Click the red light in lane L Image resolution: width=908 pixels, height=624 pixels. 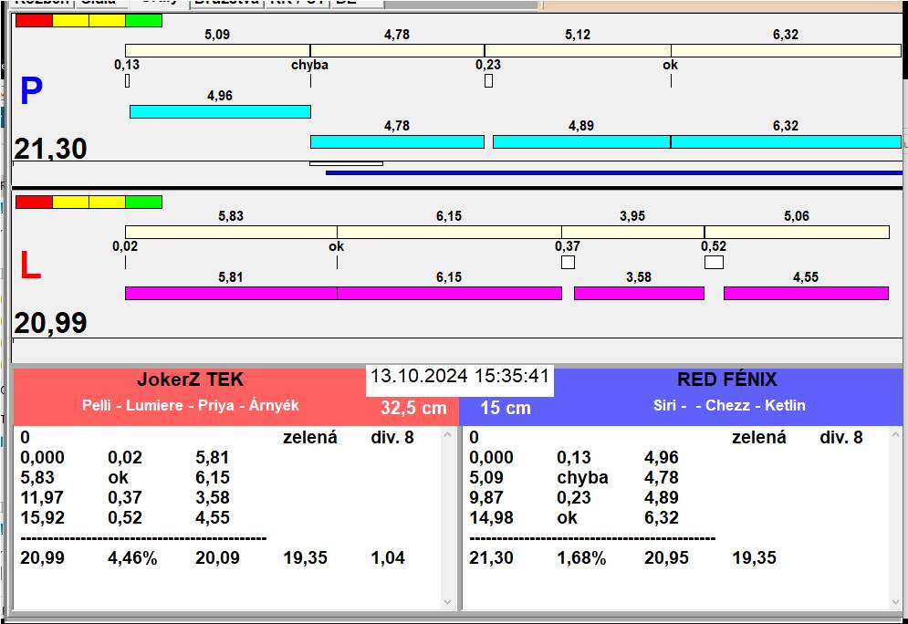click(34, 202)
